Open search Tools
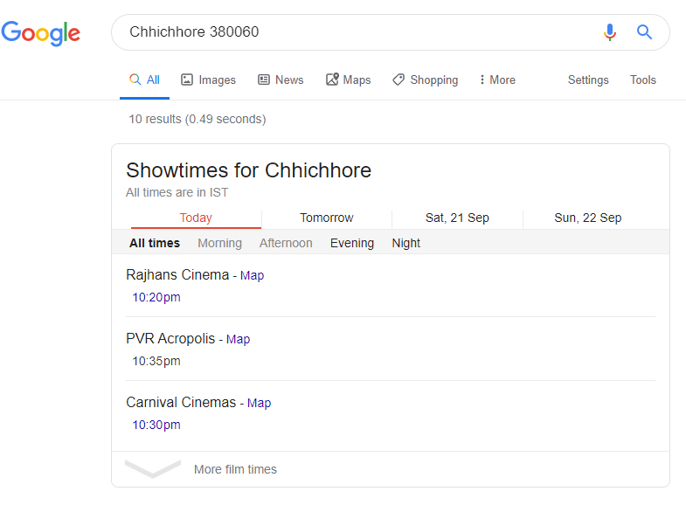 click(642, 80)
